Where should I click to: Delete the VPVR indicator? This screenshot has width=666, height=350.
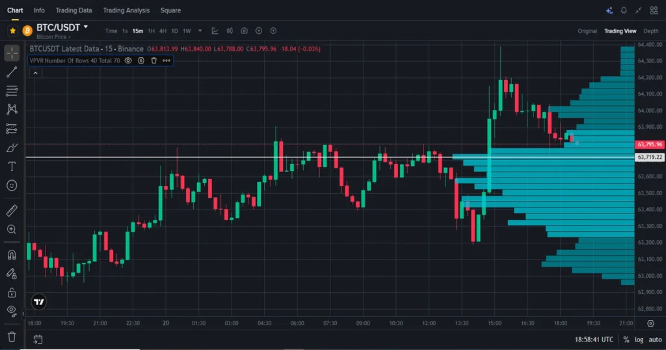click(x=153, y=61)
